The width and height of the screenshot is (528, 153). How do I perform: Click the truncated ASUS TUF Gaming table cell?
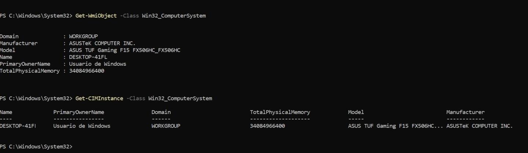click(x=395, y=126)
